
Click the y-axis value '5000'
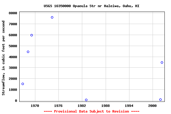point(13,46)
